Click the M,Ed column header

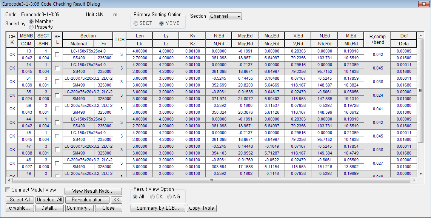[351, 36]
